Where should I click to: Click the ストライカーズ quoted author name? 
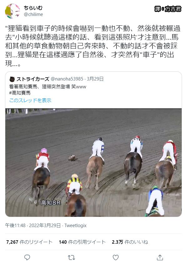click(x=33, y=79)
